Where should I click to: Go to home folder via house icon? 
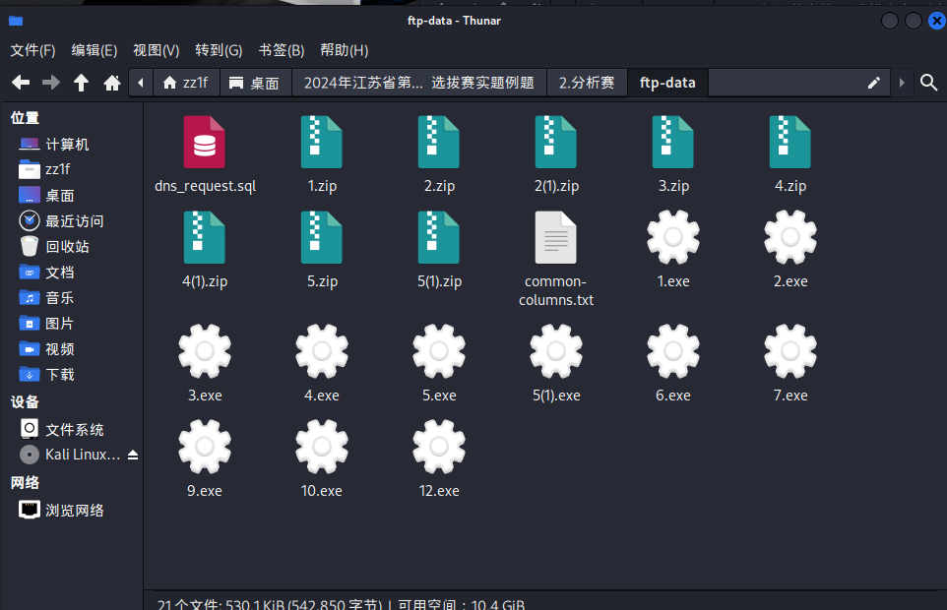point(112,83)
